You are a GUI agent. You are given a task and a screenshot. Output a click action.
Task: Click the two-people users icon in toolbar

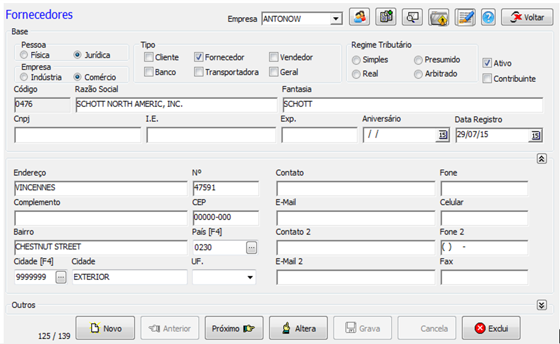coord(359,17)
